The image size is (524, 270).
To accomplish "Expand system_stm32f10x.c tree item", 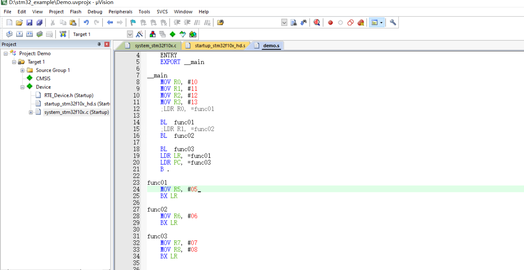I will point(31,112).
